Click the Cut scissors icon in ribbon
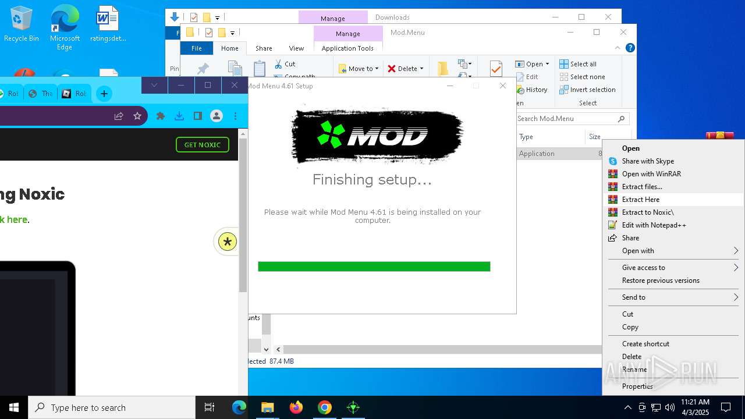This screenshot has width=745, height=419. (x=278, y=64)
